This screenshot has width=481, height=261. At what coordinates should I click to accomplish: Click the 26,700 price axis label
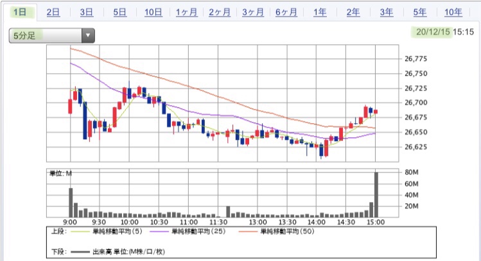415,103
